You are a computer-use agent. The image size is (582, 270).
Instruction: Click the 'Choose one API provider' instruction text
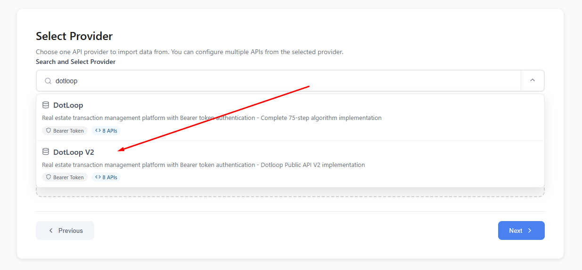pyautogui.click(x=189, y=52)
